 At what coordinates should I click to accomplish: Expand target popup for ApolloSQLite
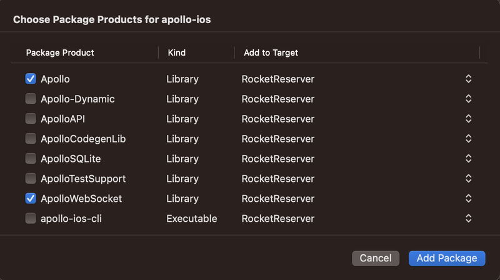(468, 159)
